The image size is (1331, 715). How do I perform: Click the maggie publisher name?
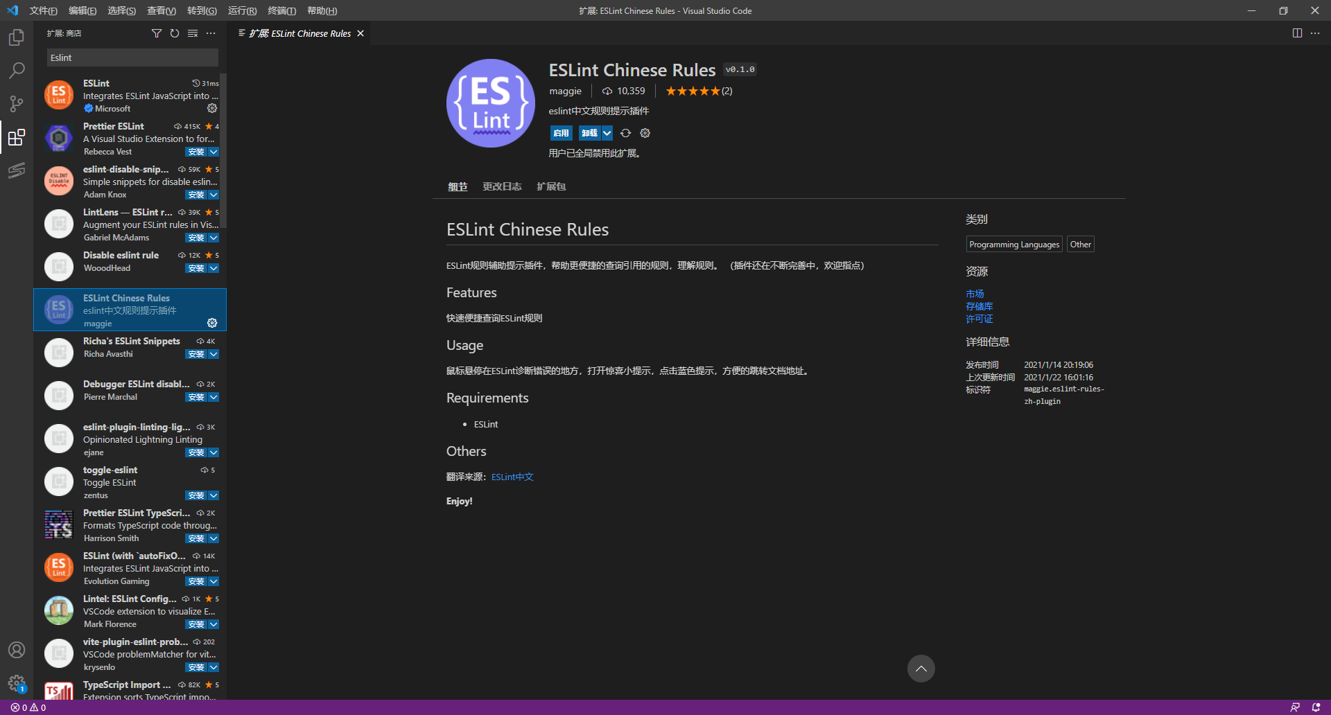[x=565, y=91]
